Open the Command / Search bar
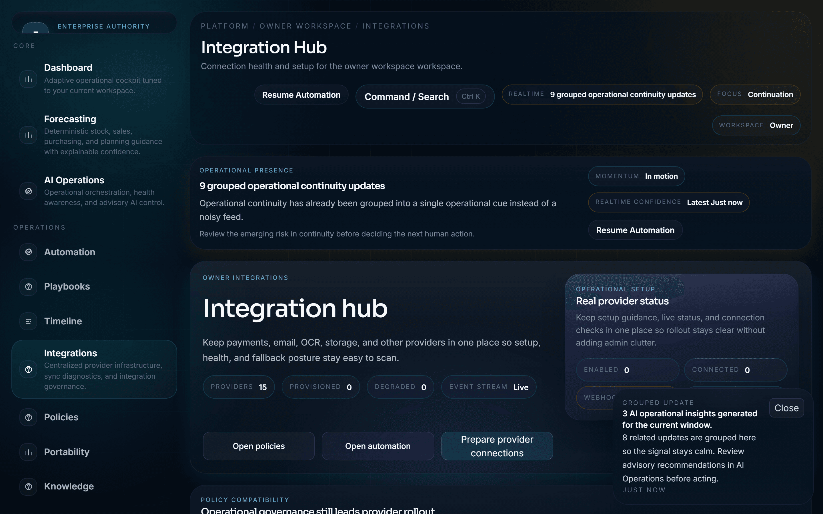Image resolution: width=823 pixels, height=514 pixels. [425, 97]
